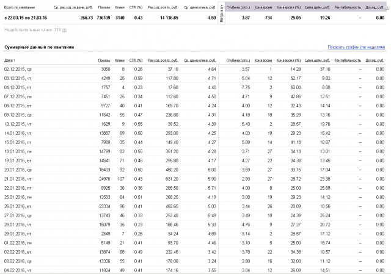The width and height of the screenshot is (391, 274).
Task: Open Показать график (по неделям) link
Action: click(x=356, y=47)
